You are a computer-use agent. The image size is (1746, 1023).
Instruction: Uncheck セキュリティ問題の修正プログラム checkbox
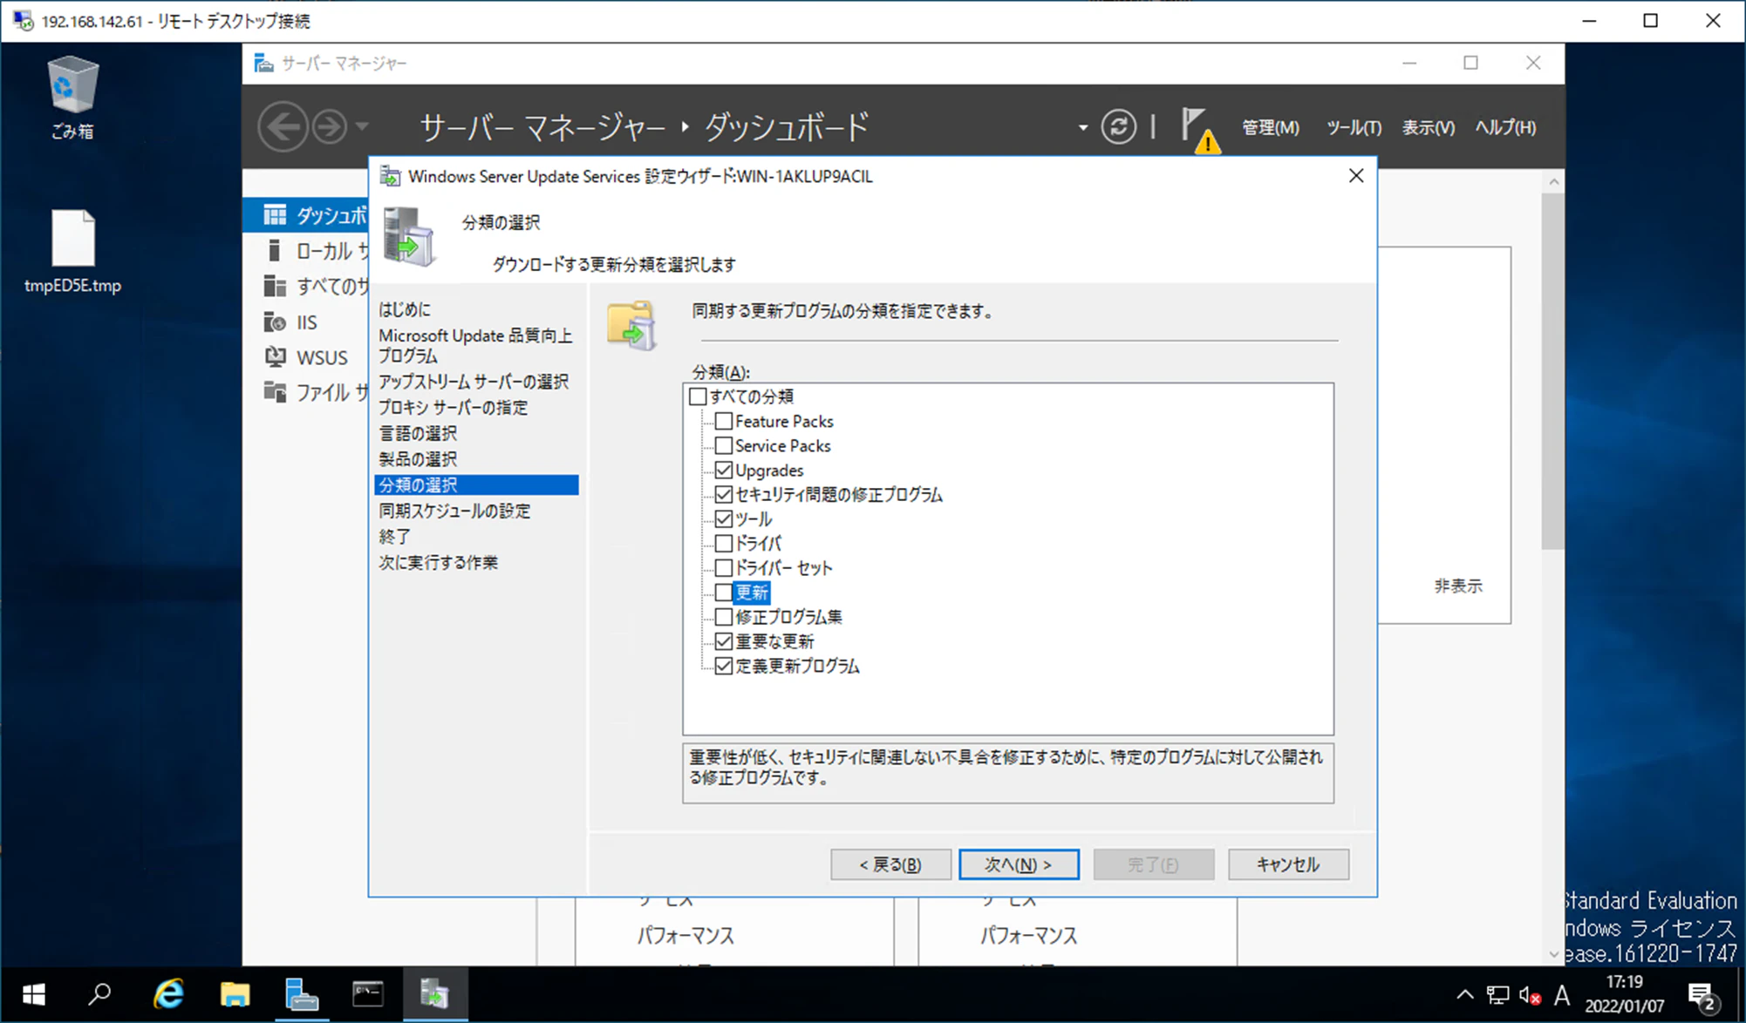(723, 494)
